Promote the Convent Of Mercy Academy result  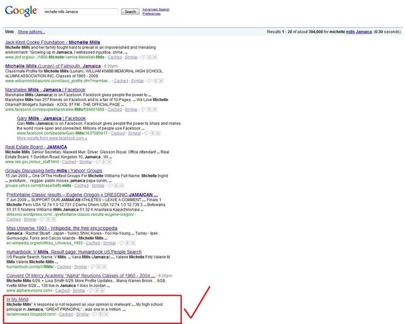click(97, 291)
